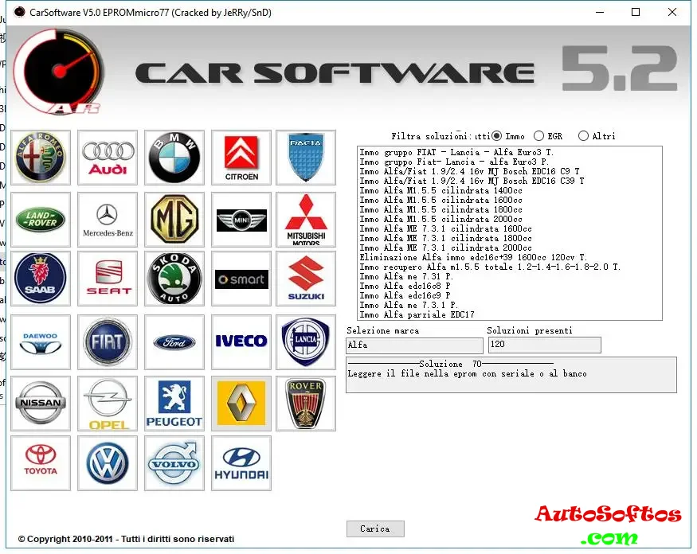697x554 pixels.
Task: Switch filter to Altri radio button
Action: tap(584, 136)
